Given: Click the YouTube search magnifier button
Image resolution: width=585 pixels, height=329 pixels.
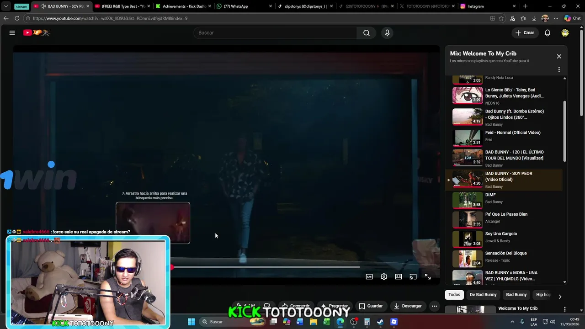Looking at the screenshot, I should point(367,33).
